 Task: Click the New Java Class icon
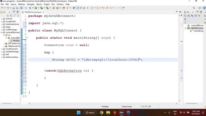[57, 8]
